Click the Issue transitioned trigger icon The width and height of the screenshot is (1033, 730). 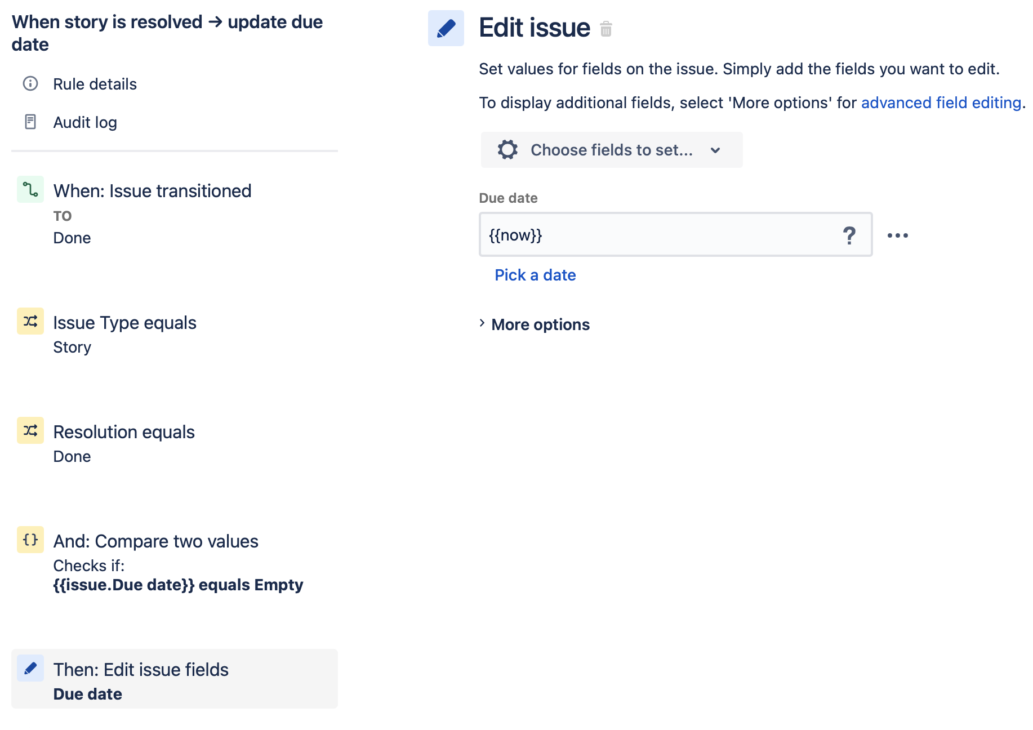(30, 190)
